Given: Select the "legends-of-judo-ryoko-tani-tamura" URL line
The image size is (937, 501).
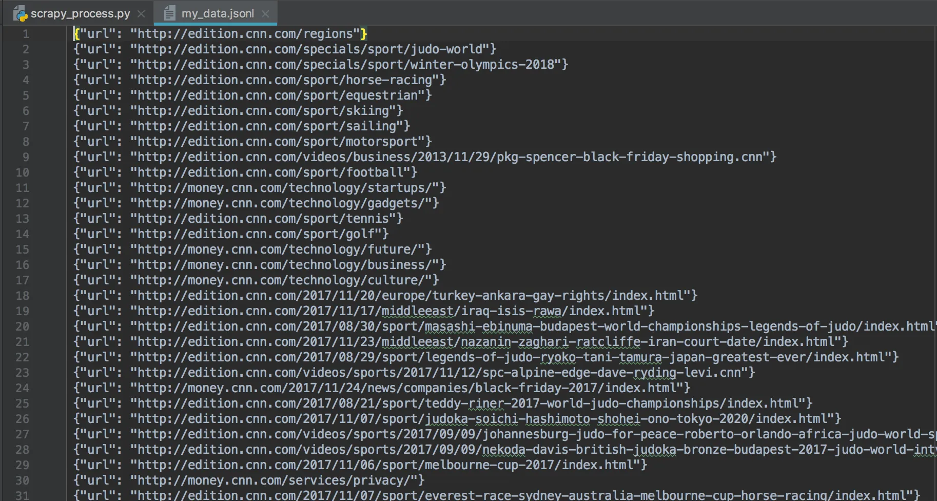Looking at the screenshot, I should click(x=486, y=357).
